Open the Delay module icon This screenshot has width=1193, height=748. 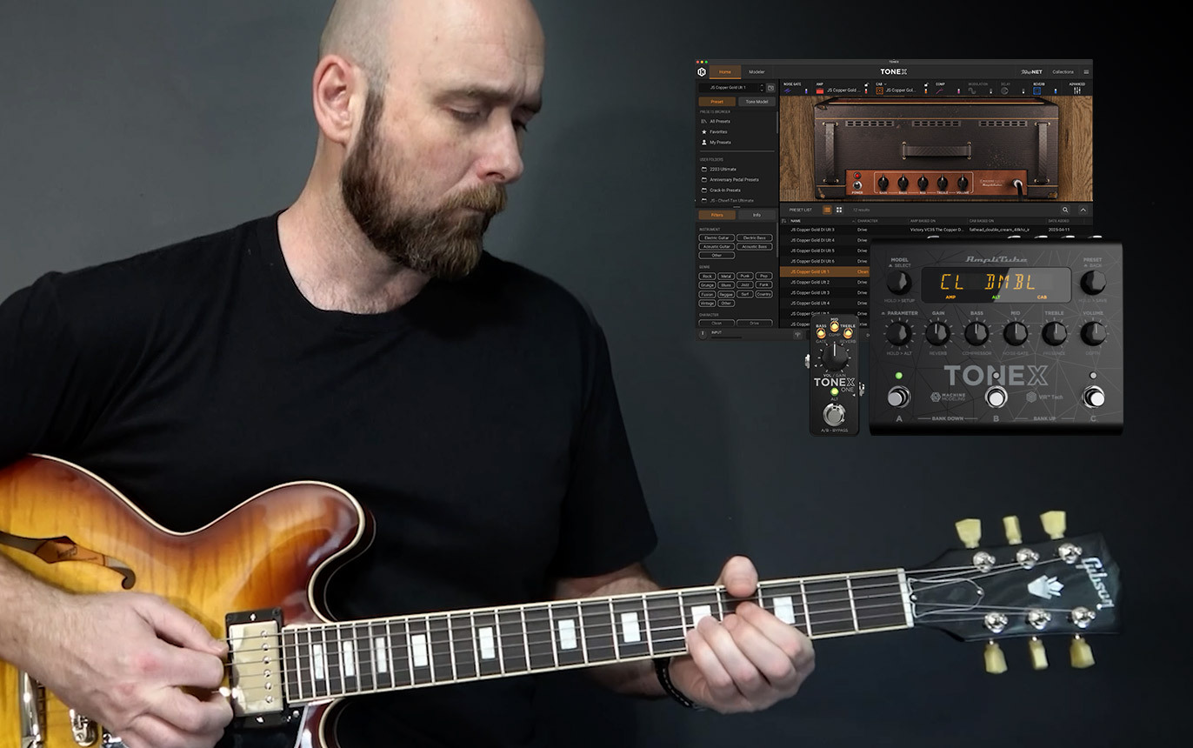coord(1005,90)
